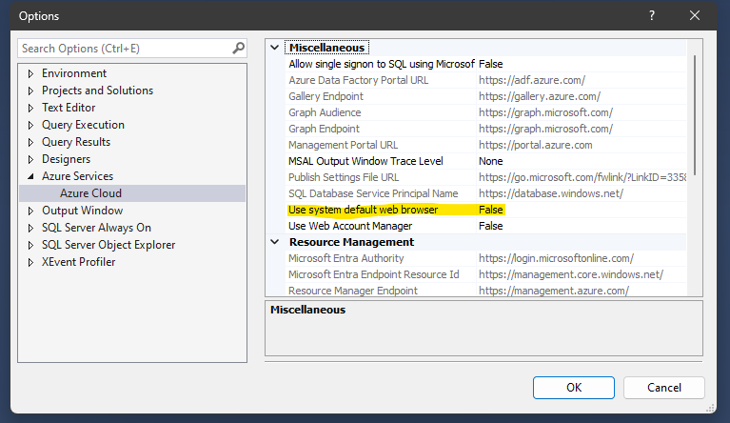This screenshot has height=423, width=730.
Task: Click the https://gallery.azure.com/ value
Action: pyautogui.click(x=540, y=96)
